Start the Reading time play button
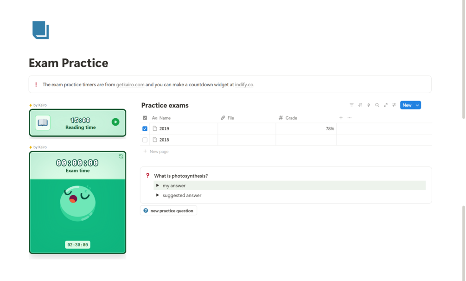Viewport: 466px width, 281px height. (x=115, y=122)
